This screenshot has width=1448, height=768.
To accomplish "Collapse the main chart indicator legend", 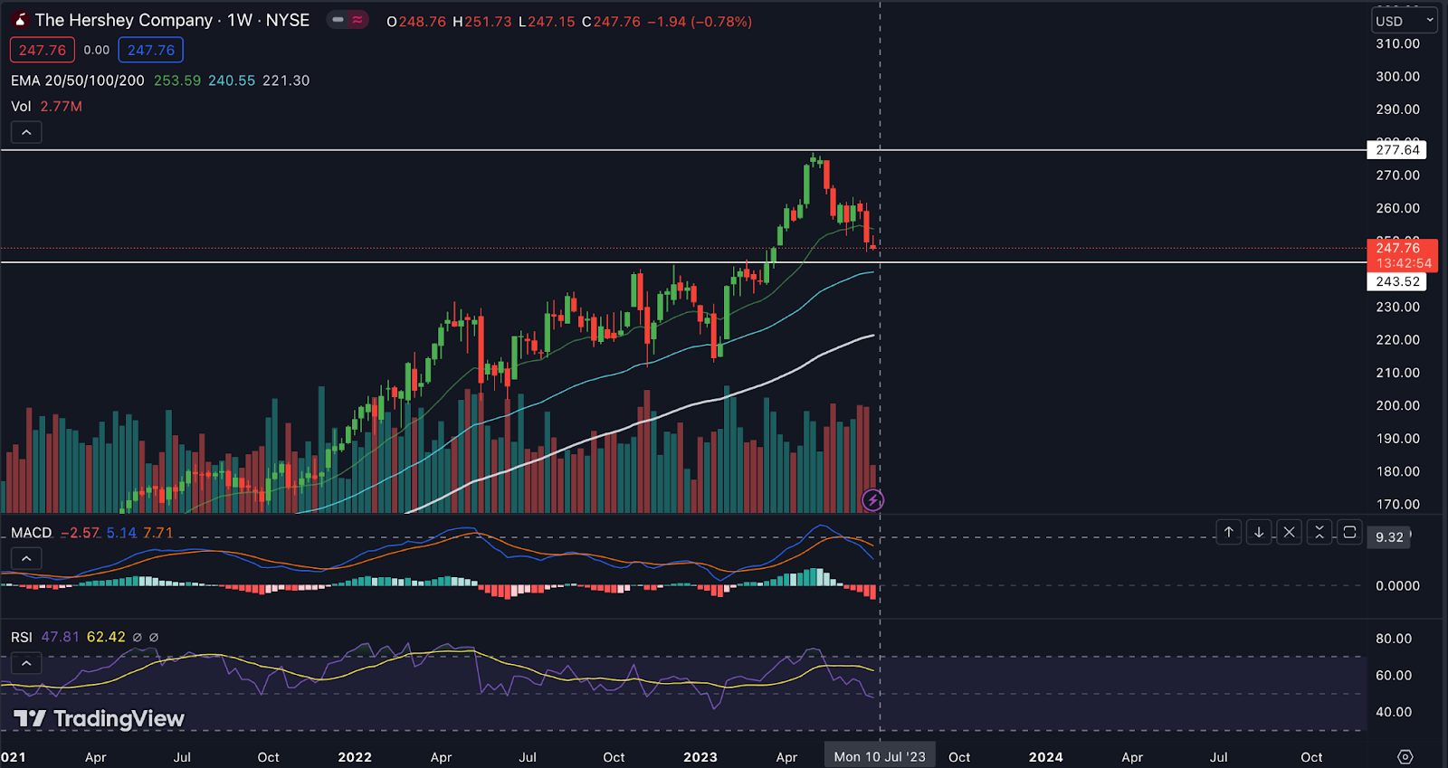I will click(x=26, y=133).
